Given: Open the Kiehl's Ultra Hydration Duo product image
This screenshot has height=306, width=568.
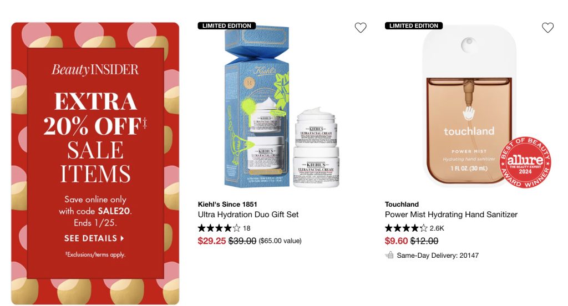Looking at the screenshot, I should 282,107.
